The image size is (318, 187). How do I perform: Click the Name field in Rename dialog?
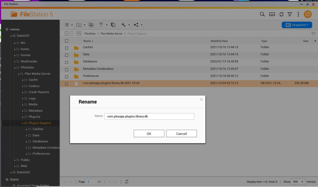pyautogui.click(x=149, y=116)
